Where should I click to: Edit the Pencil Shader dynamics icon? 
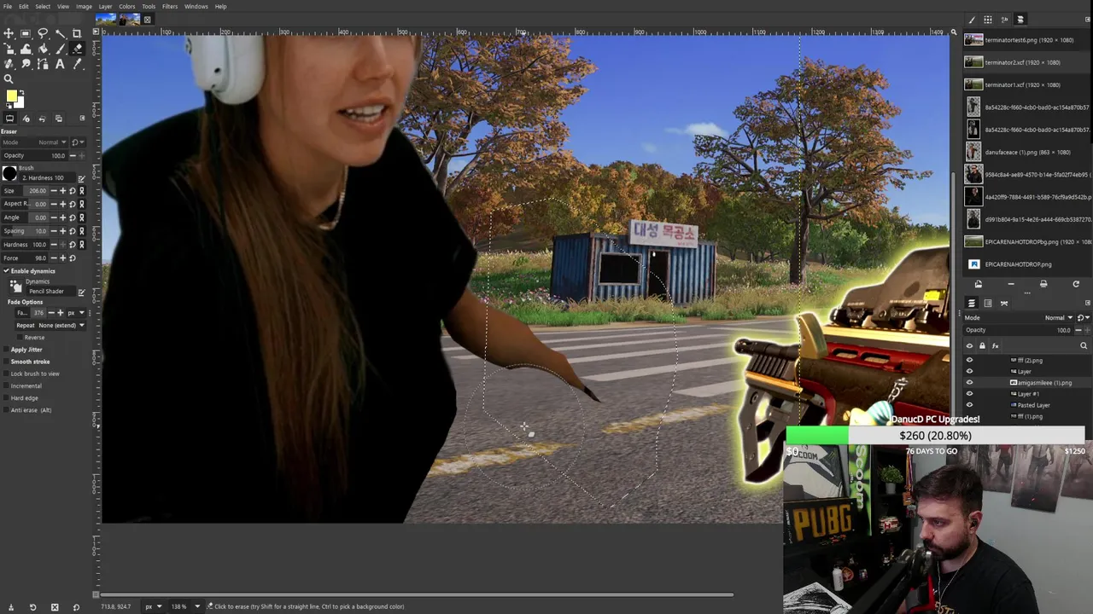(x=81, y=292)
